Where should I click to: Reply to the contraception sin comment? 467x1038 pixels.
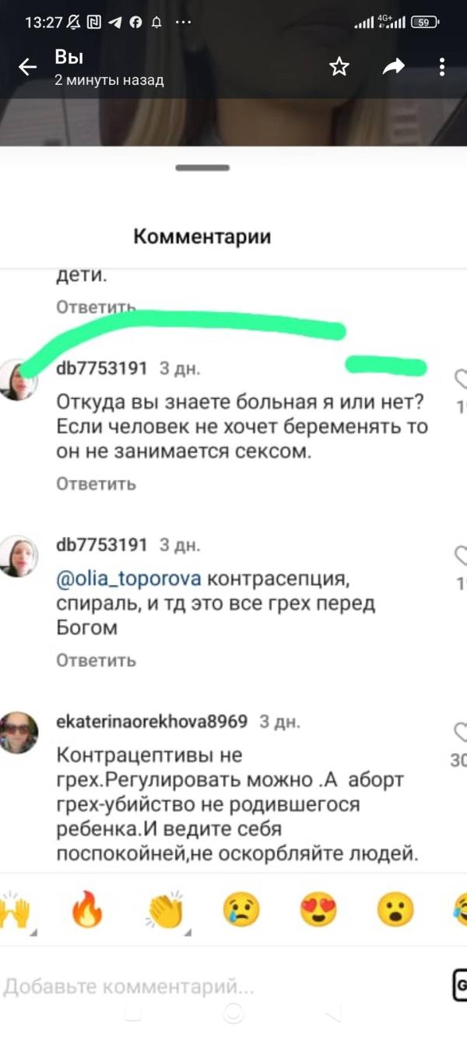(x=97, y=660)
